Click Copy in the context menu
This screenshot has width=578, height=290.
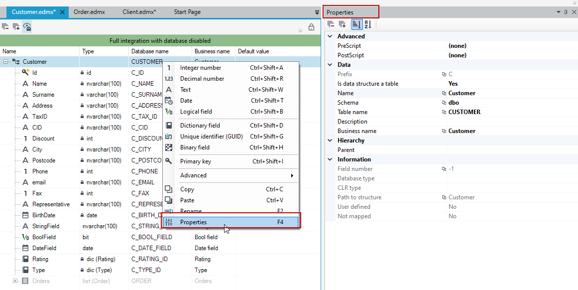pyautogui.click(x=231, y=189)
